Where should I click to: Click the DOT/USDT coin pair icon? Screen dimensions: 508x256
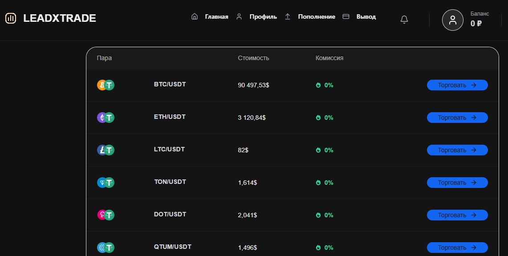[x=106, y=215]
